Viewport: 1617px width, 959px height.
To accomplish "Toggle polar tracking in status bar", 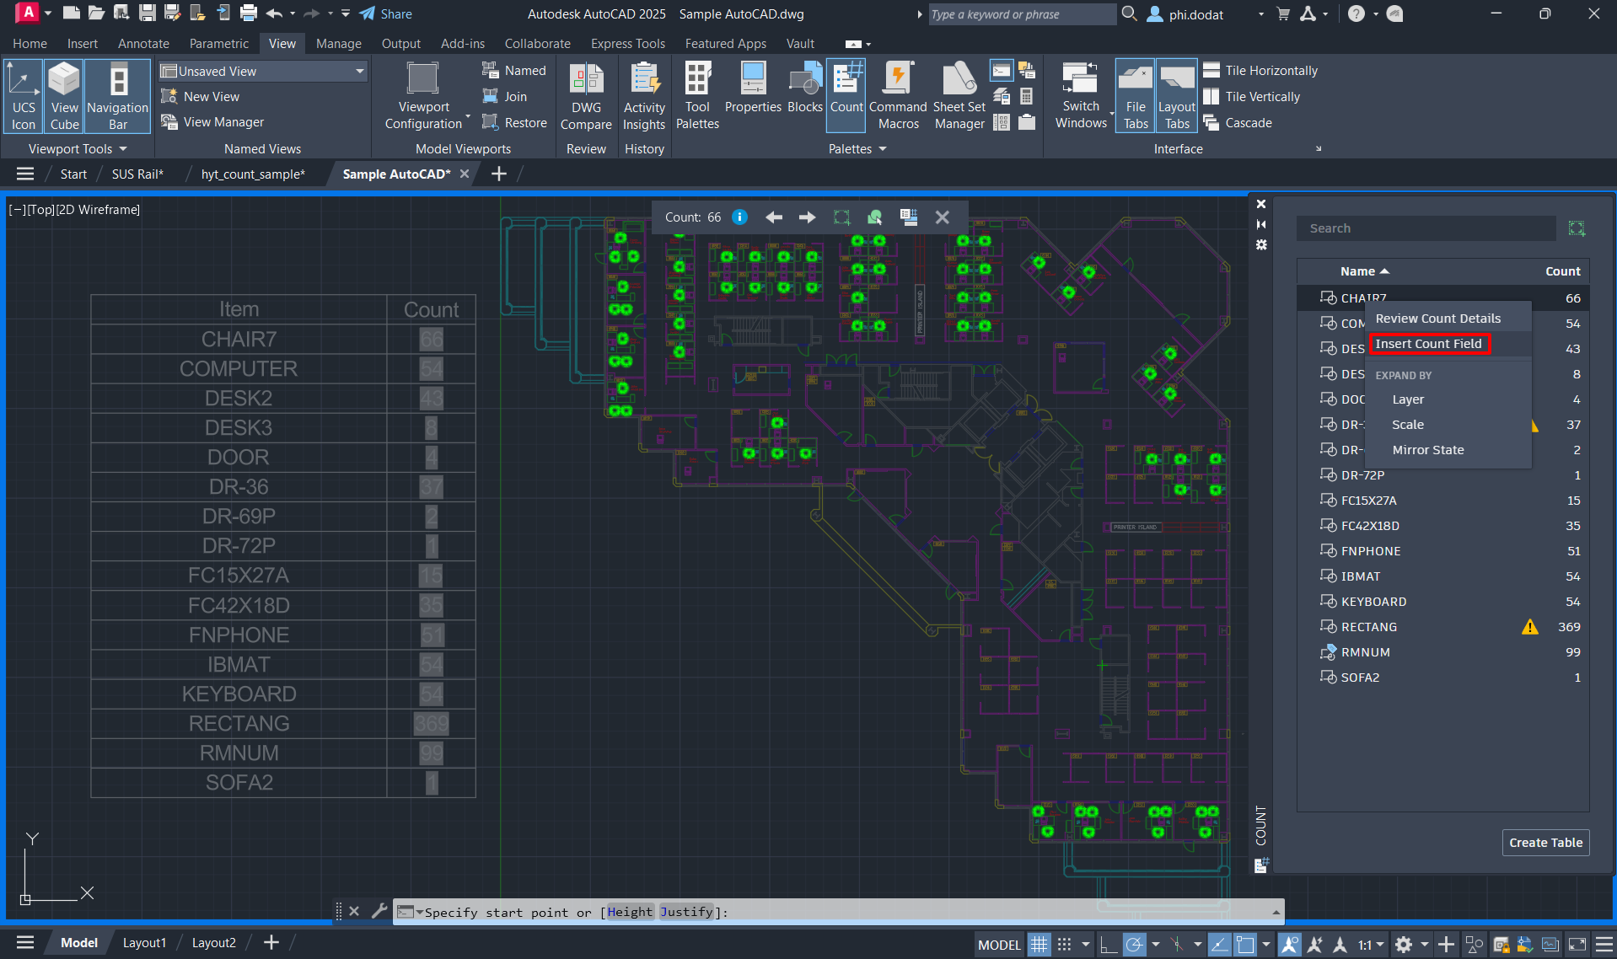I will [x=1135, y=945].
